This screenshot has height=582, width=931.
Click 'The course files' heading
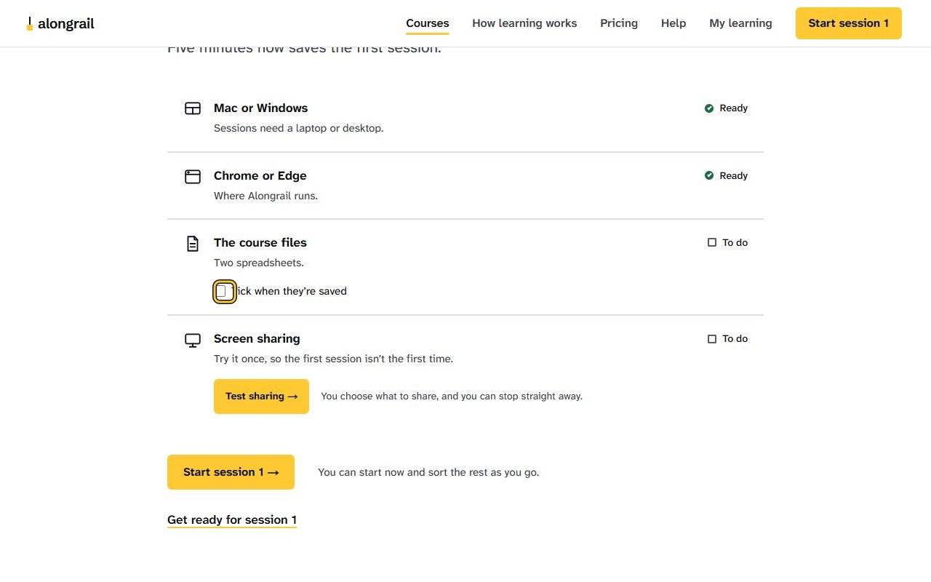(260, 242)
